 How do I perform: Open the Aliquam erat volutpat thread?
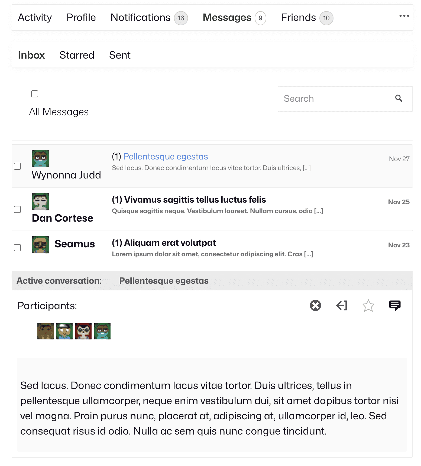[170, 243]
